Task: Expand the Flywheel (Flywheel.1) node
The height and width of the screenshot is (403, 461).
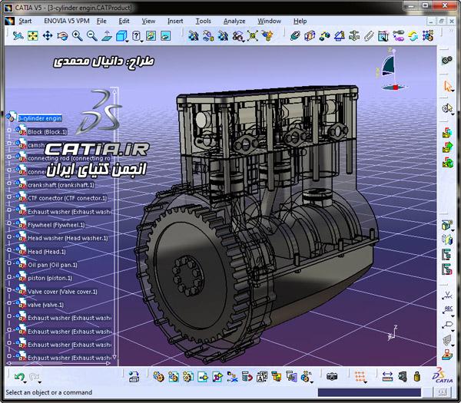Action: tap(9, 223)
